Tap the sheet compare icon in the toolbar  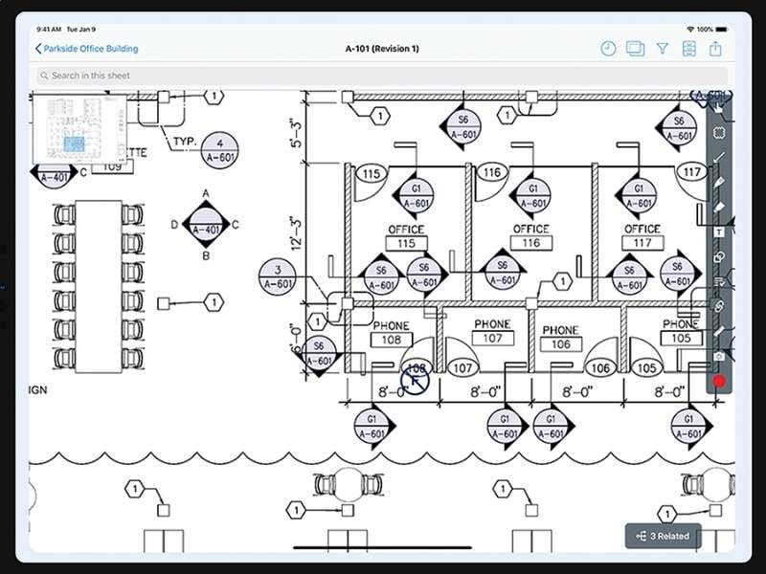point(634,48)
